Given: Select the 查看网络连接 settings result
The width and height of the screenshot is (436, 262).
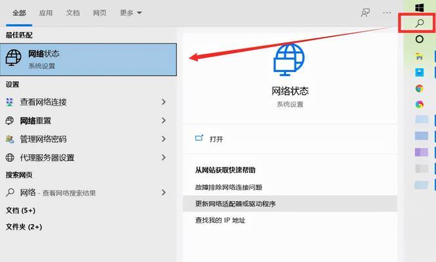Looking at the screenshot, I should [x=88, y=102].
